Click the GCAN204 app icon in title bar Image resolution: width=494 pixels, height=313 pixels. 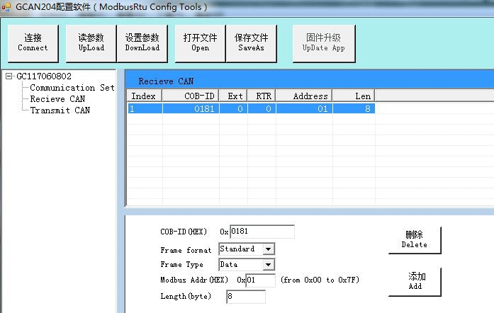coord(7,6)
